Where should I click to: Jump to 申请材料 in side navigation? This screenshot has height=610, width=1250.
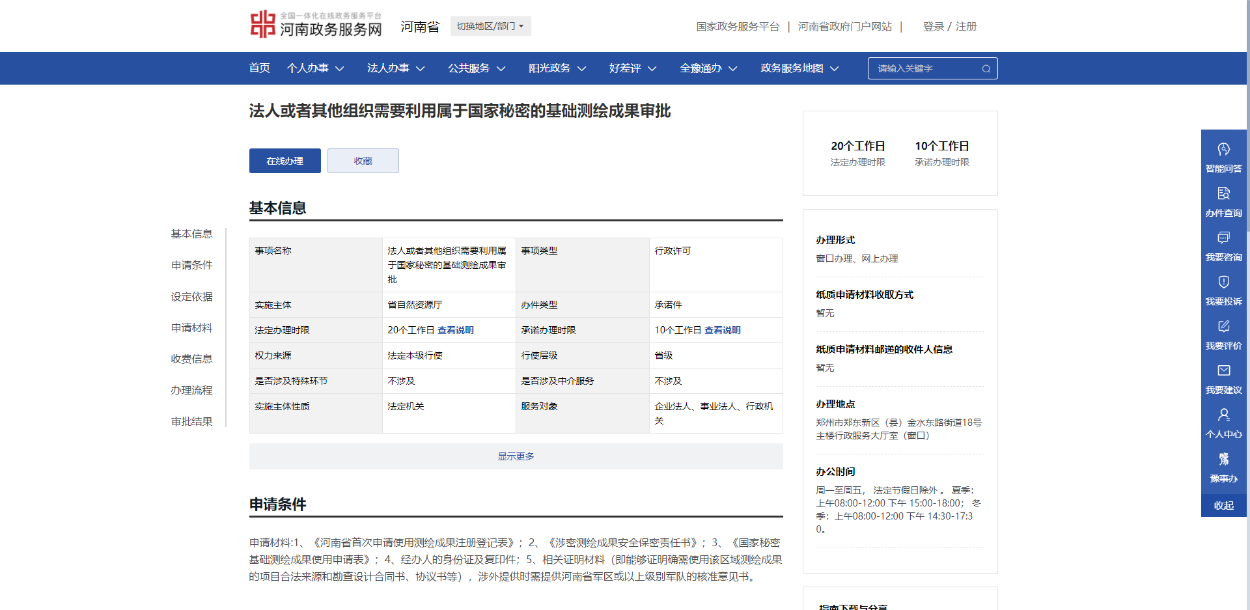pyautogui.click(x=191, y=327)
